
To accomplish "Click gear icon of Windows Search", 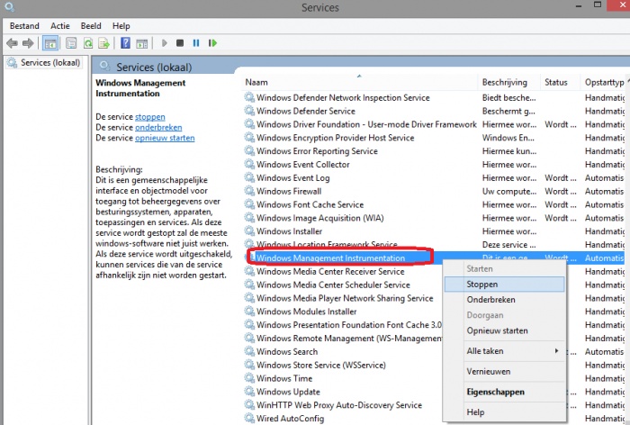I will coord(249,351).
